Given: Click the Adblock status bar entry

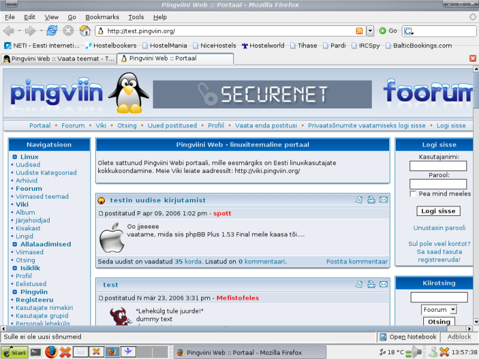Looking at the screenshot, I should click(459, 337).
